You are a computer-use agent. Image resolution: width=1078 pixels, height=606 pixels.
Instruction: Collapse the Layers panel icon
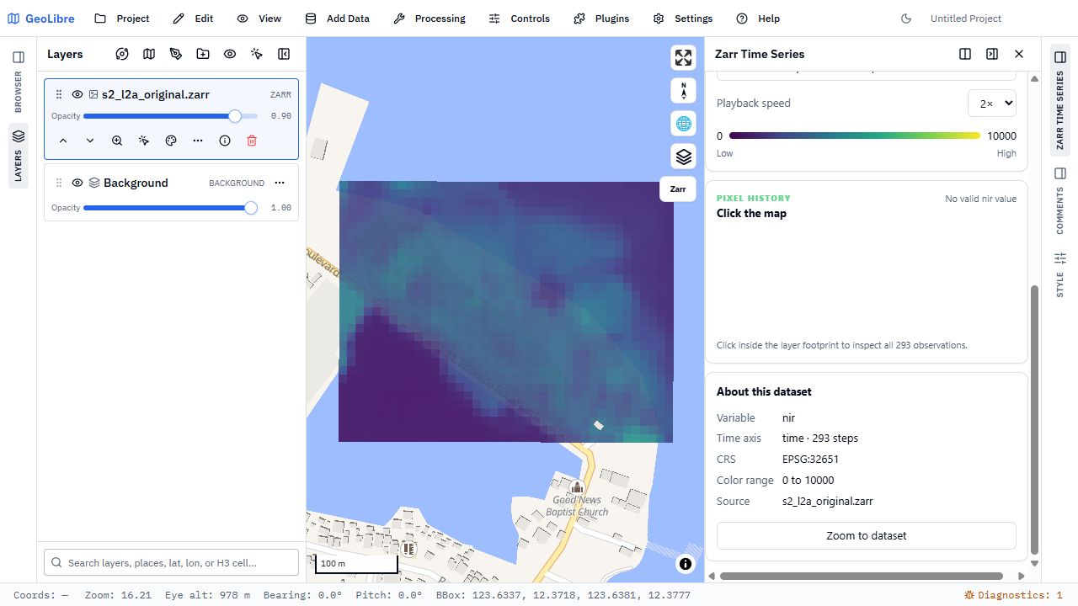click(x=284, y=54)
